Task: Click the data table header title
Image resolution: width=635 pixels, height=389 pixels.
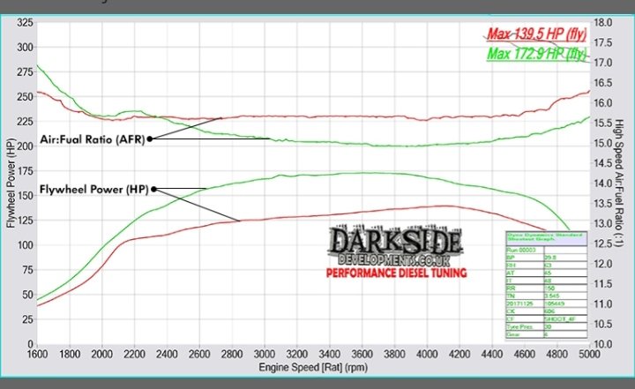Action: coord(534,238)
